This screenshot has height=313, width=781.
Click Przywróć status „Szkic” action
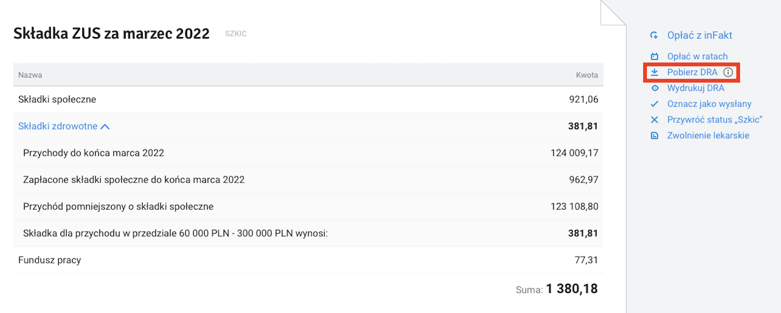[x=714, y=120]
